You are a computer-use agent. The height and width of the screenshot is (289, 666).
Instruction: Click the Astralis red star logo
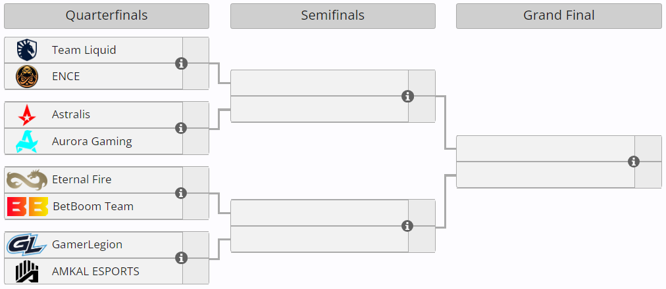(x=27, y=115)
